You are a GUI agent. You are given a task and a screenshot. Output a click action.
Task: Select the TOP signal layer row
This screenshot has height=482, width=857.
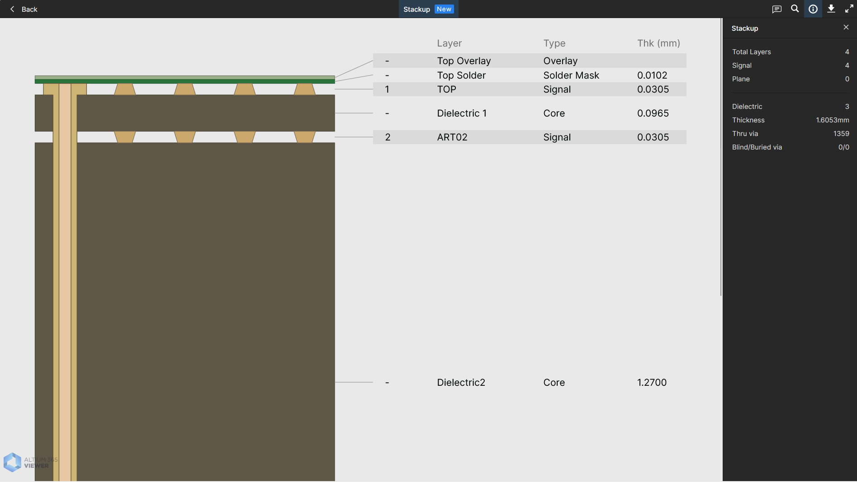click(529, 89)
